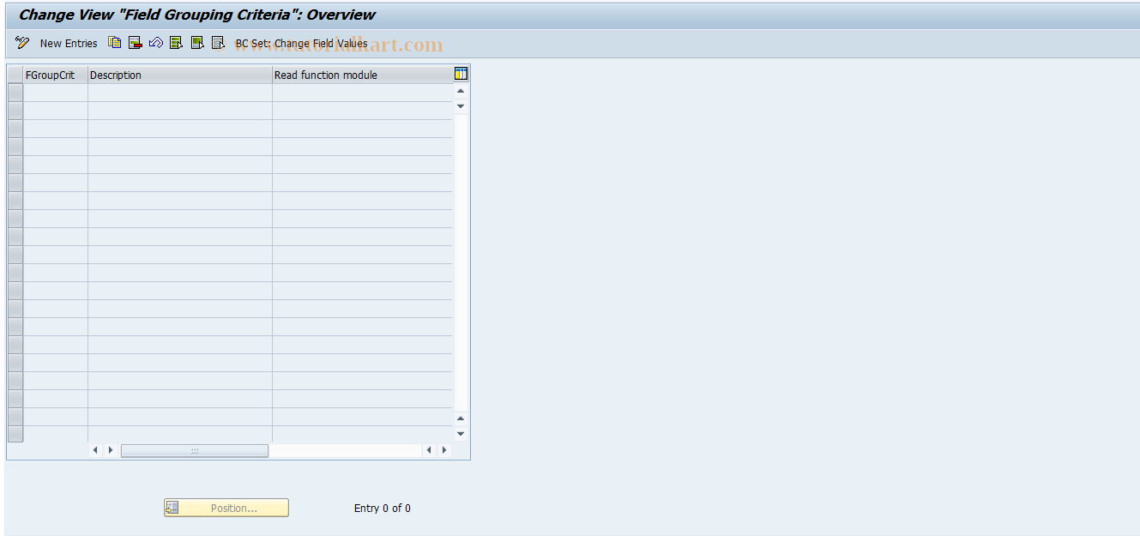Toggle display/change mode pencil icon
The image size is (1140, 536).
22,43
